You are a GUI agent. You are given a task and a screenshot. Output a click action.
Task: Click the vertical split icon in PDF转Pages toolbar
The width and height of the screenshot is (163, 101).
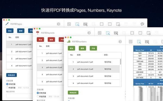(x=110, y=24)
